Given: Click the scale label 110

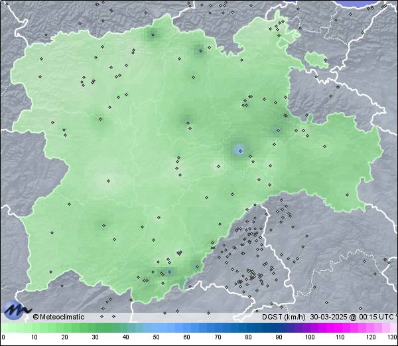Looking at the screenshot, I should coord(340,337).
